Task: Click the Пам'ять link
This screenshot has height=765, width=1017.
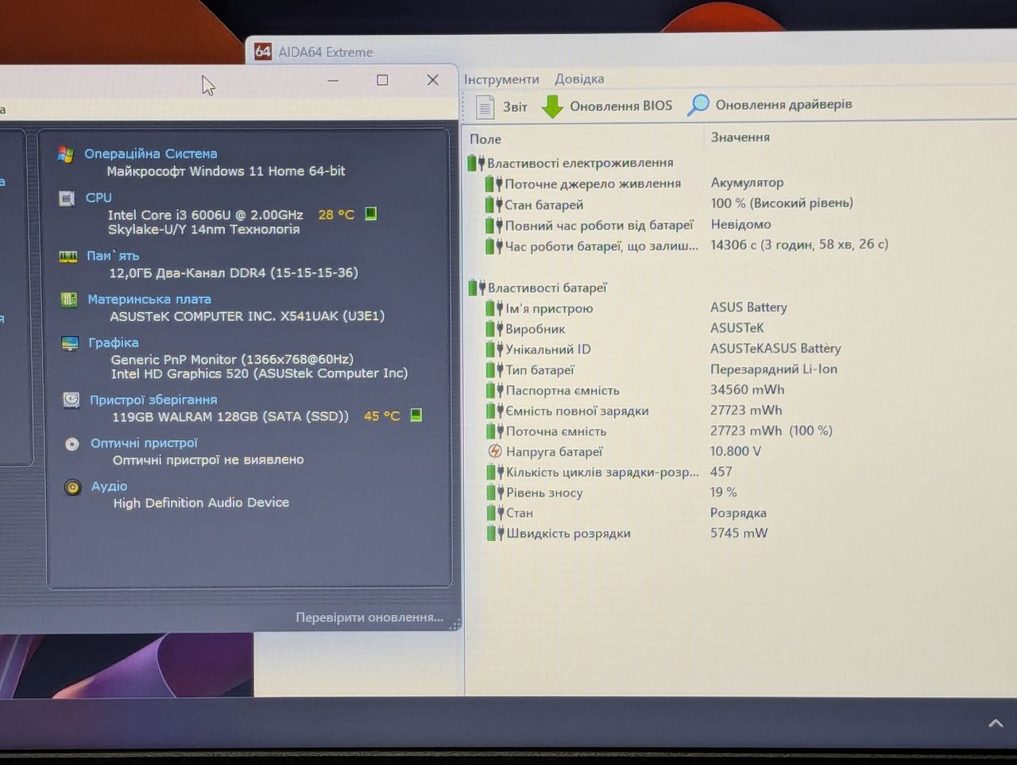Action: (113, 256)
